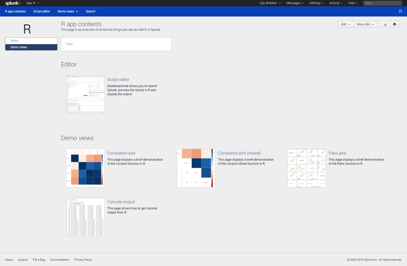This screenshot has width=407, height=266.
Task: Click the Console output description text
Action: coord(132,210)
